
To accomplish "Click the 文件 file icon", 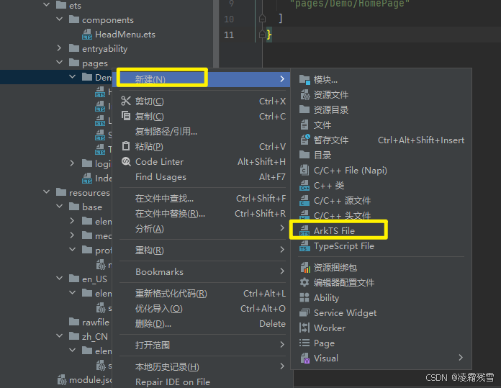I will (304, 125).
